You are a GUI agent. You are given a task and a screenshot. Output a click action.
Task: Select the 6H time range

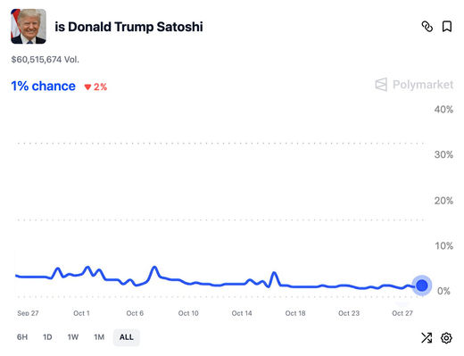[x=22, y=337]
